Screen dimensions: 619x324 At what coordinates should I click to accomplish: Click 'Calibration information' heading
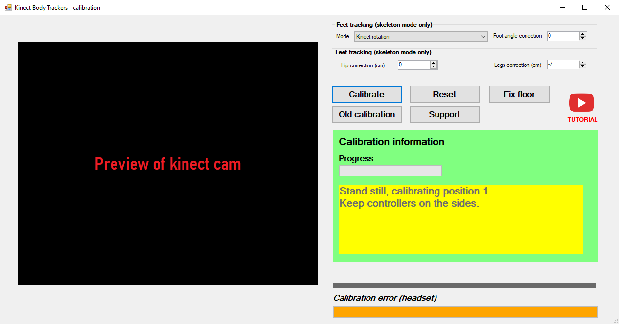click(x=391, y=142)
